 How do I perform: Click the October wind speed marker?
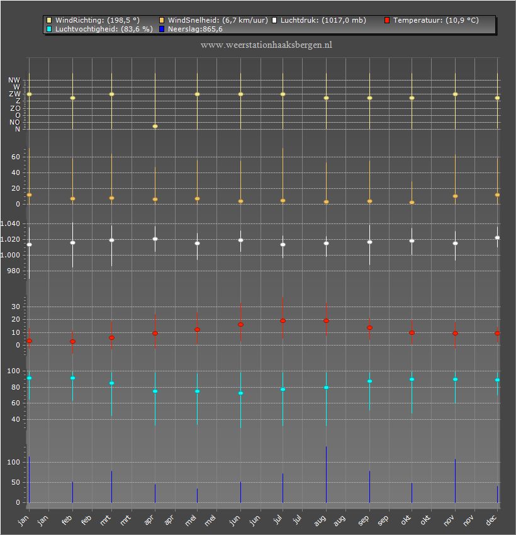pos(412,202)
